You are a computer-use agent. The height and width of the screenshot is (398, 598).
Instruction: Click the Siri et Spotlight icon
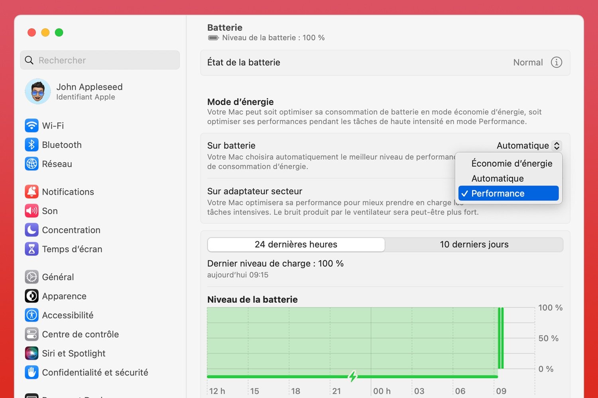pos(31,353)
